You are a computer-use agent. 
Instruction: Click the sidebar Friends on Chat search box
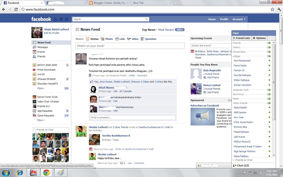[x=51, y=130]
